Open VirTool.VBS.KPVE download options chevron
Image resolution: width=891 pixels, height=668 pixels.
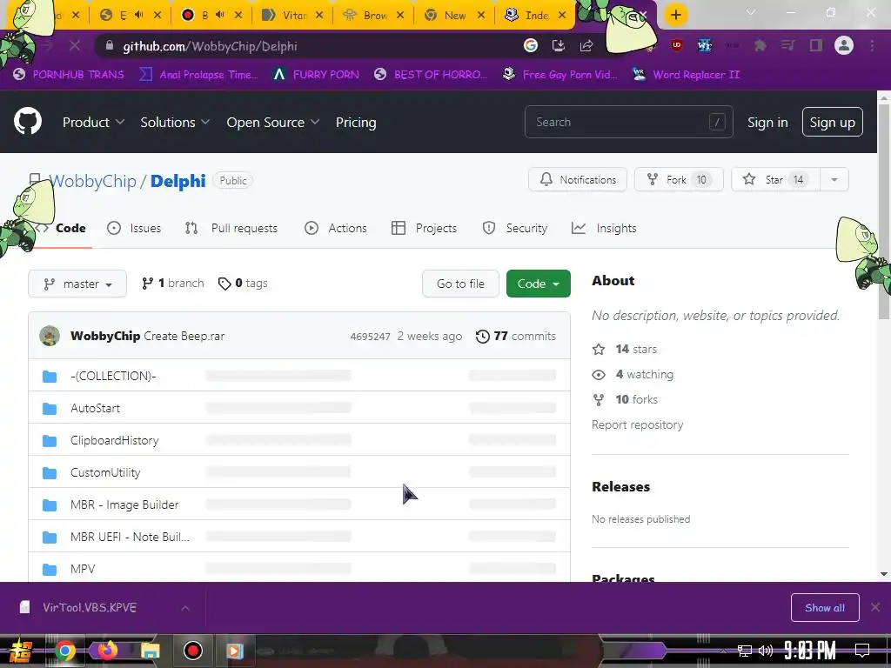pyautogui.click(x=185, y=608)
